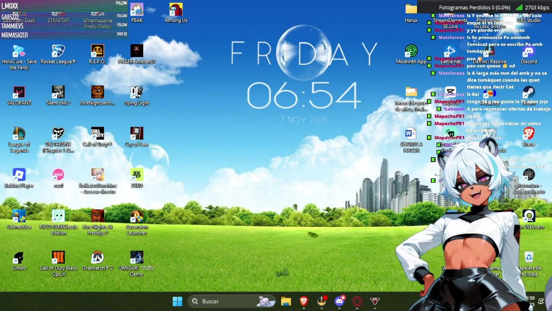Open DELTARUNE (Chapter 1 &...) icon
The height and width of the screenshot is (311, 552).
pyautogui.click(x=58, y=140)
